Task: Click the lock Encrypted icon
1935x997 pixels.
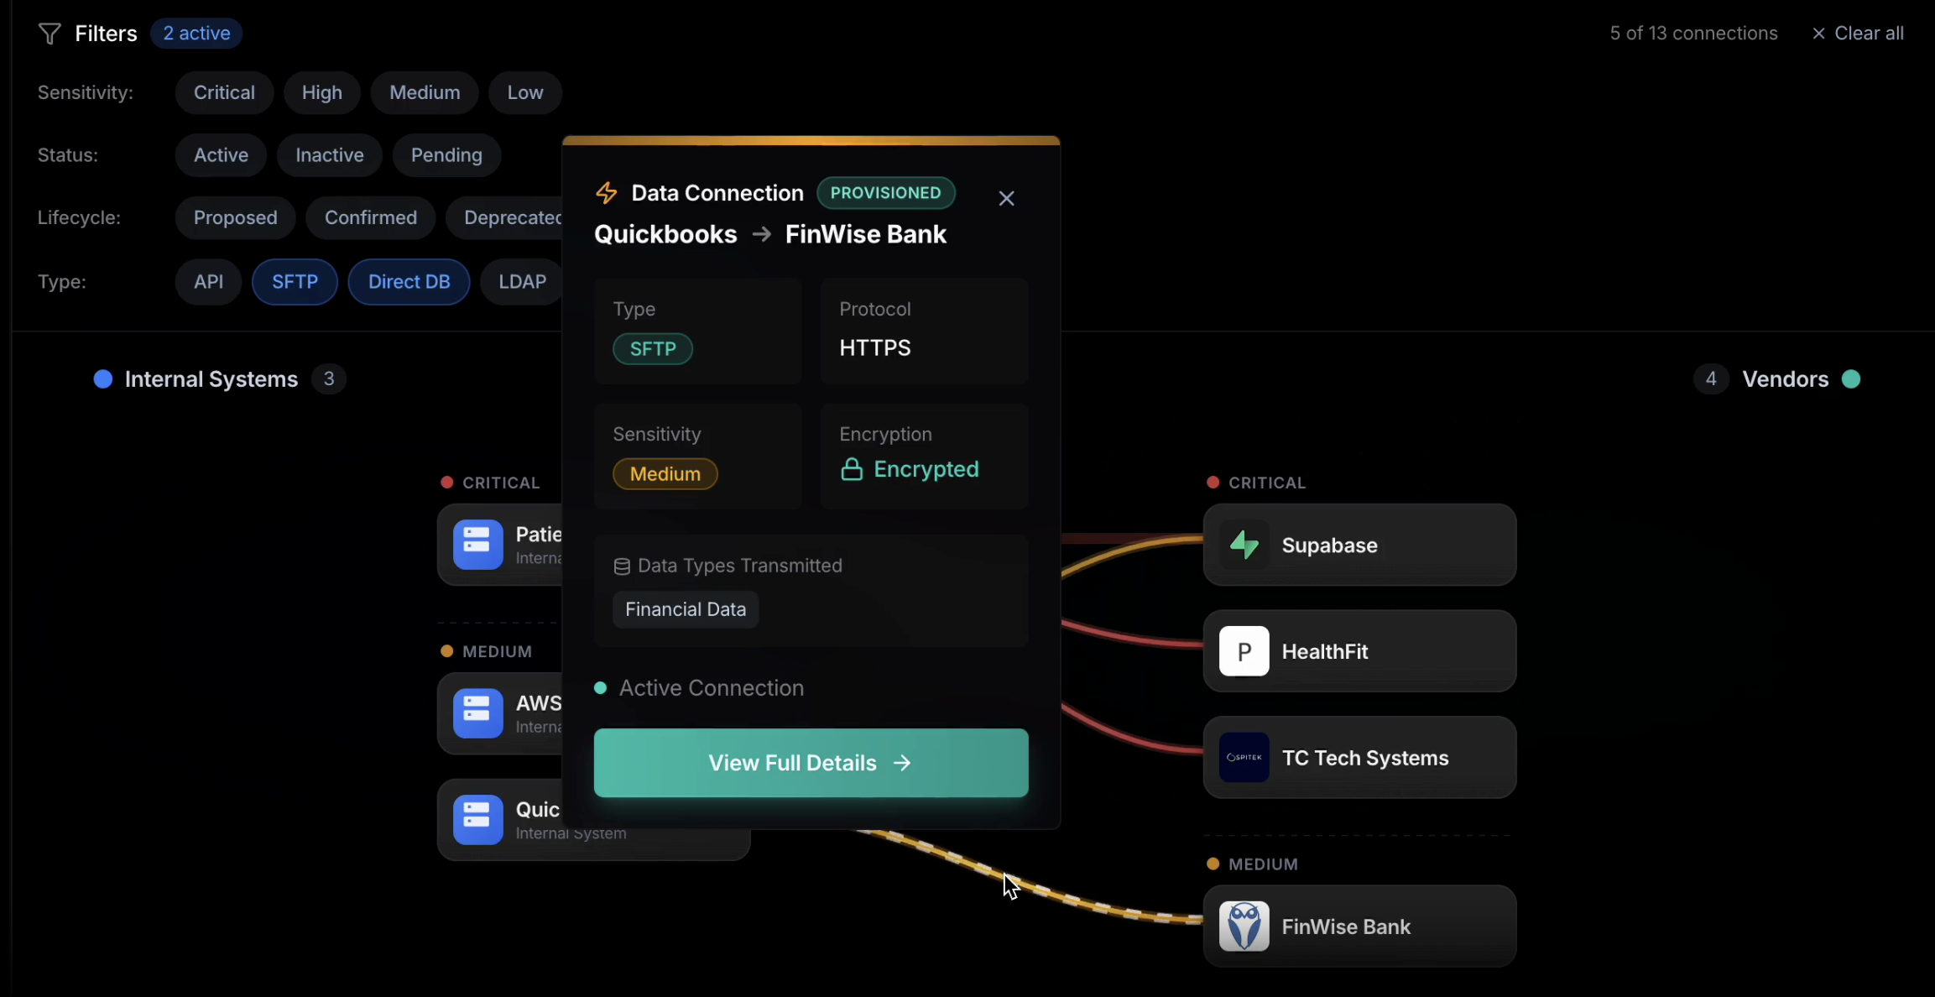Action: [852, 469]
